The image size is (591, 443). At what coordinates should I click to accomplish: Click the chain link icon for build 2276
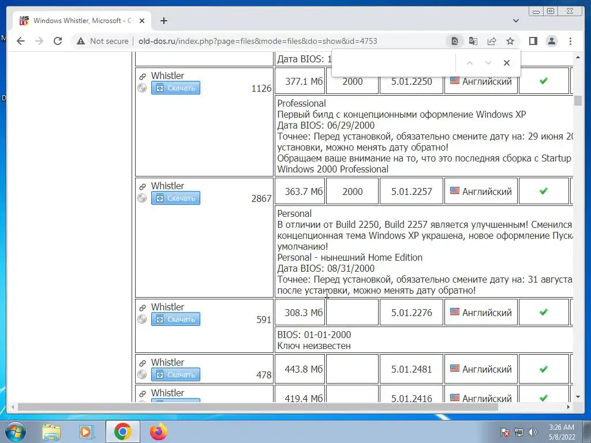143,308
